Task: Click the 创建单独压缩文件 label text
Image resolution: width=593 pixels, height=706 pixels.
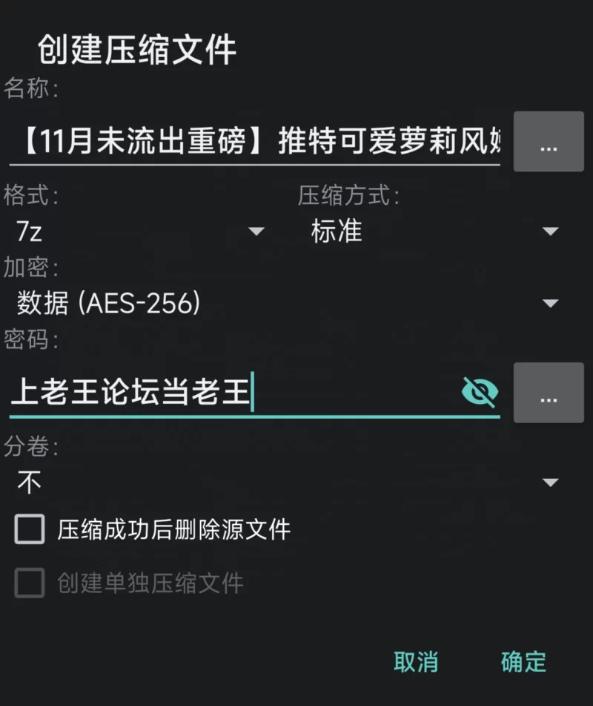Action: coord(150,583)
